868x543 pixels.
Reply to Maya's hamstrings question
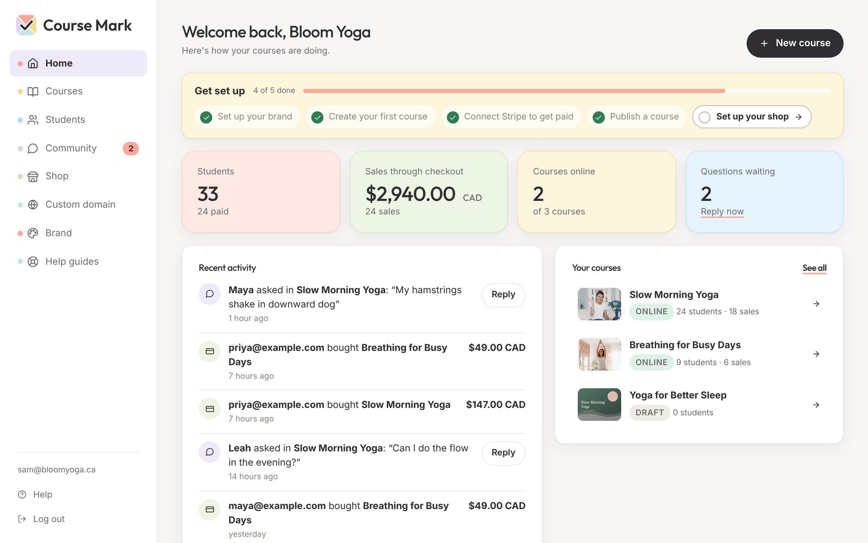point(503,295)
